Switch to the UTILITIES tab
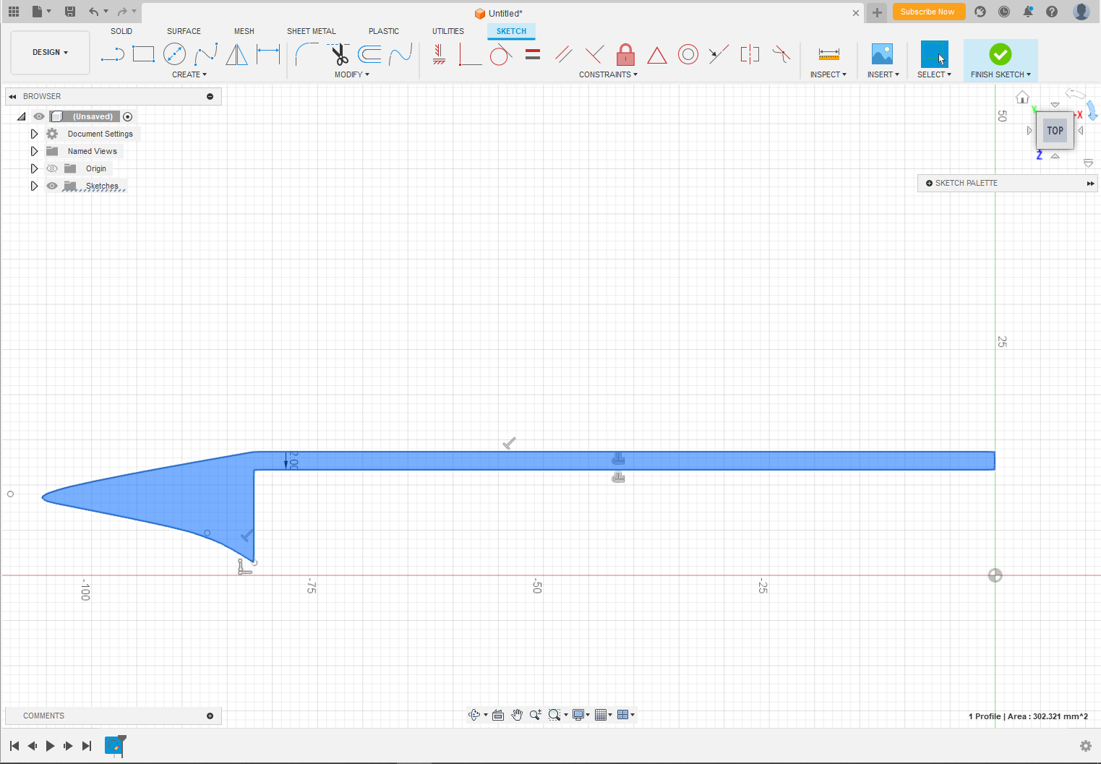The height and width of the screenshot is (764, 1101). [x=448, y=31]
